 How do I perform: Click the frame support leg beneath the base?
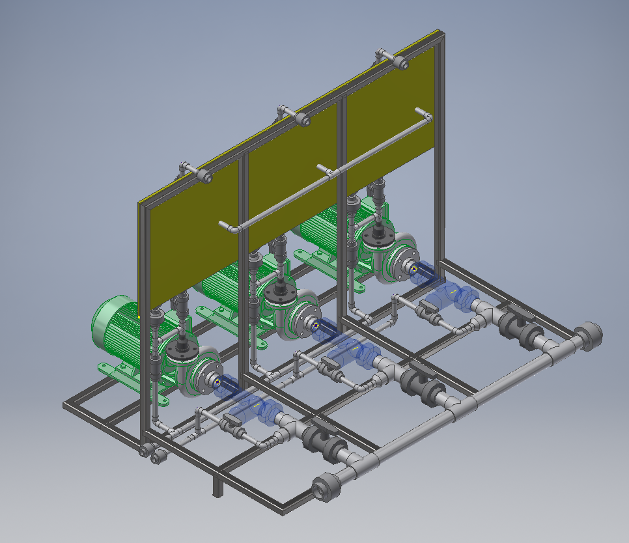(217, 487)
